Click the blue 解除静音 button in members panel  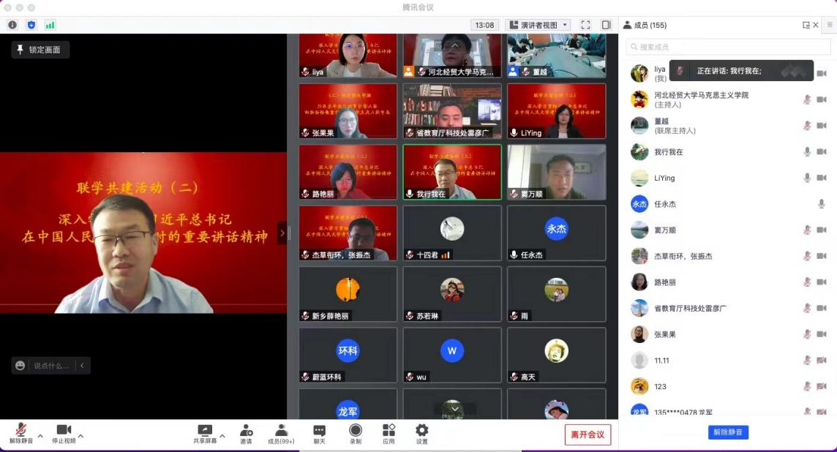click(x=728, y=432)
